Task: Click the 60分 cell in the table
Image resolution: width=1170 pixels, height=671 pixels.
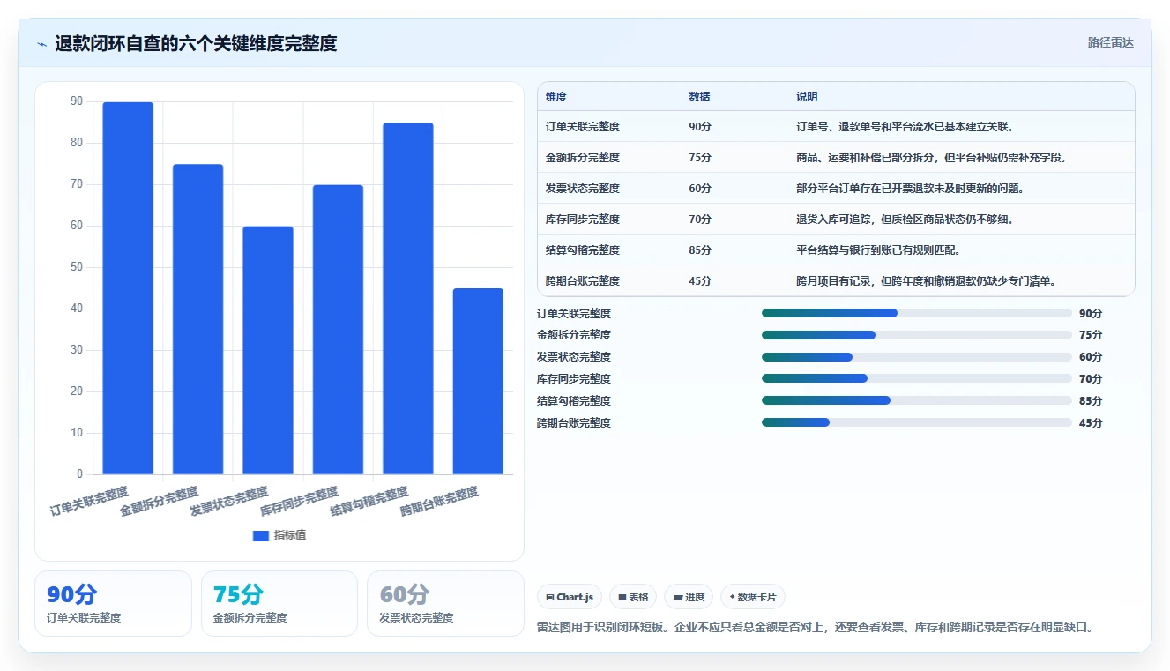Action: [x=700, y=189]
